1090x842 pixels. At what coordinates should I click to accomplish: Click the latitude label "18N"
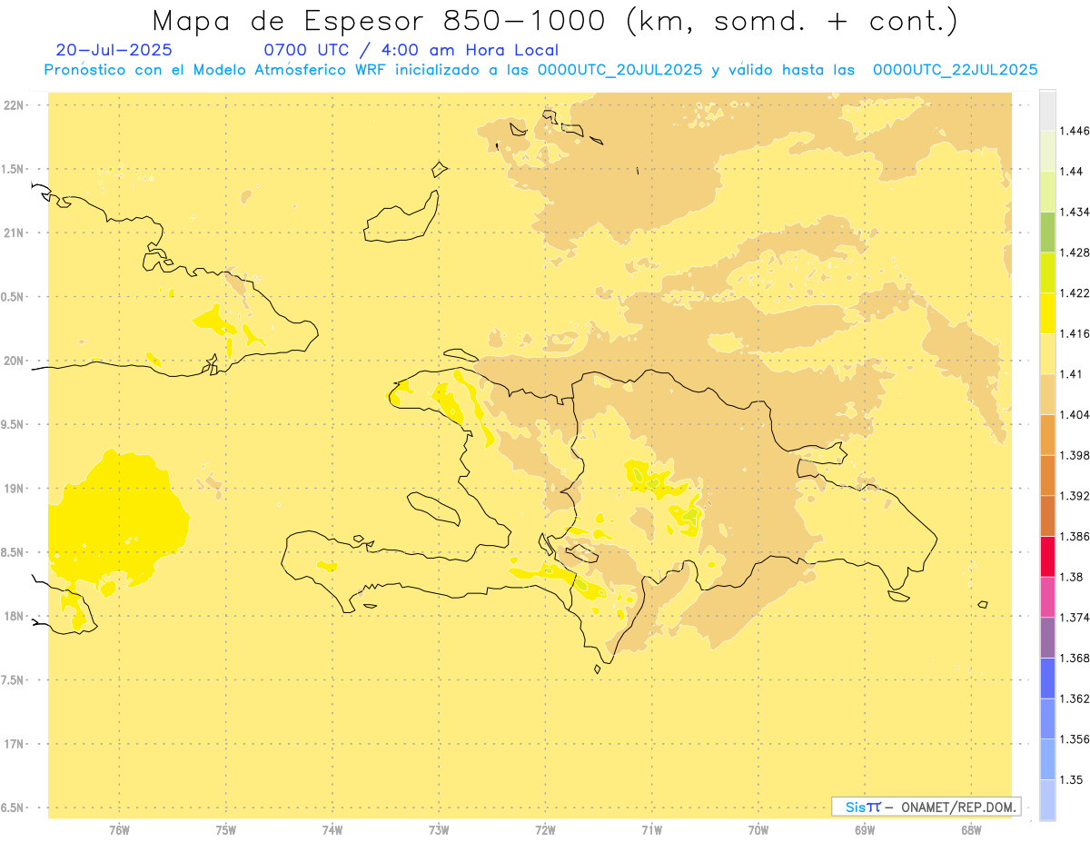point(15,616)
